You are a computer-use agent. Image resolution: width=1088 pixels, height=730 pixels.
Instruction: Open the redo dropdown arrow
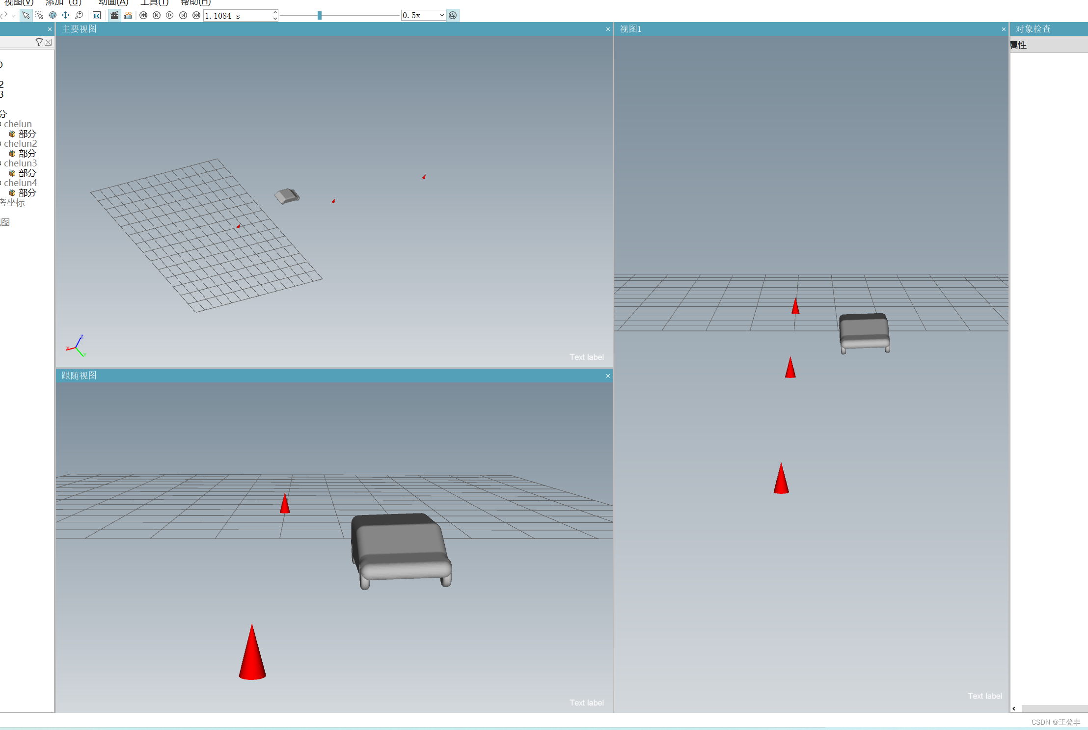[13, 15]
